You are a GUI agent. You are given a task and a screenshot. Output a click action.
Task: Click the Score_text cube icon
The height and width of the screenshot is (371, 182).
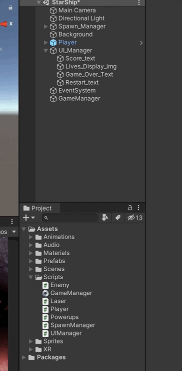coord(60,59)
